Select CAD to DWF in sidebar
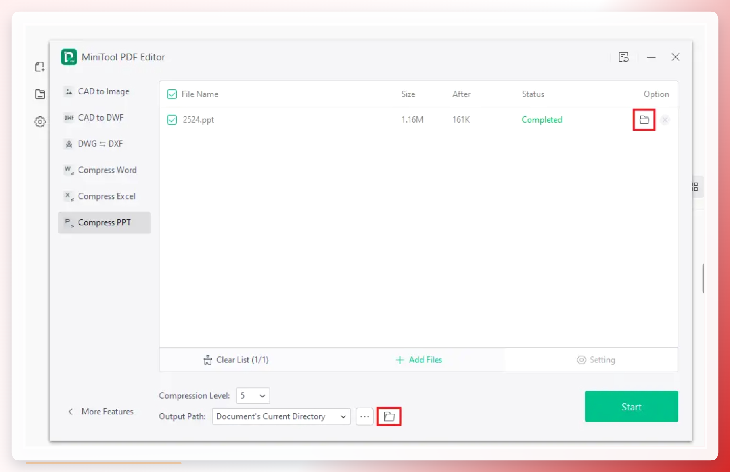Viewport: 730px width, 472px height. tap(104, 118)
